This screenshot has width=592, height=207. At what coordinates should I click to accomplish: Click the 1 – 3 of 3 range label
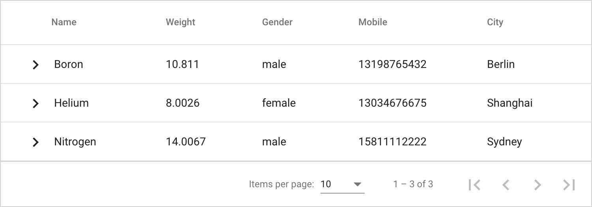click(x=413, y=184)
